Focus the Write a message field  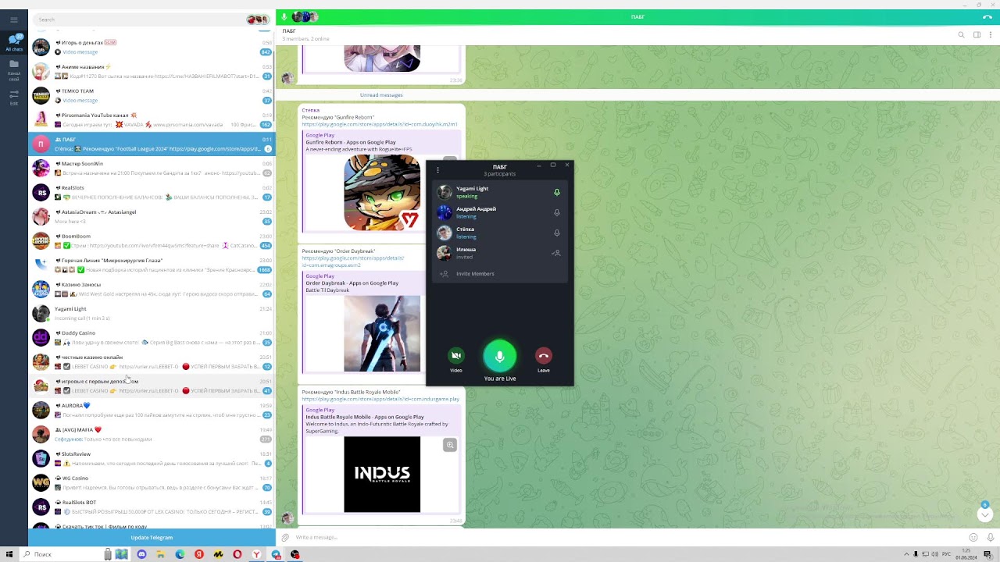pyautogui.click(x=629, y=537)
